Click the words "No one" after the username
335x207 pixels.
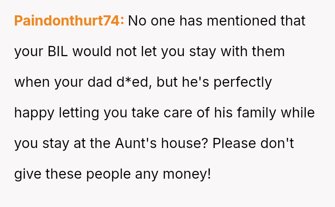(152, 21)
